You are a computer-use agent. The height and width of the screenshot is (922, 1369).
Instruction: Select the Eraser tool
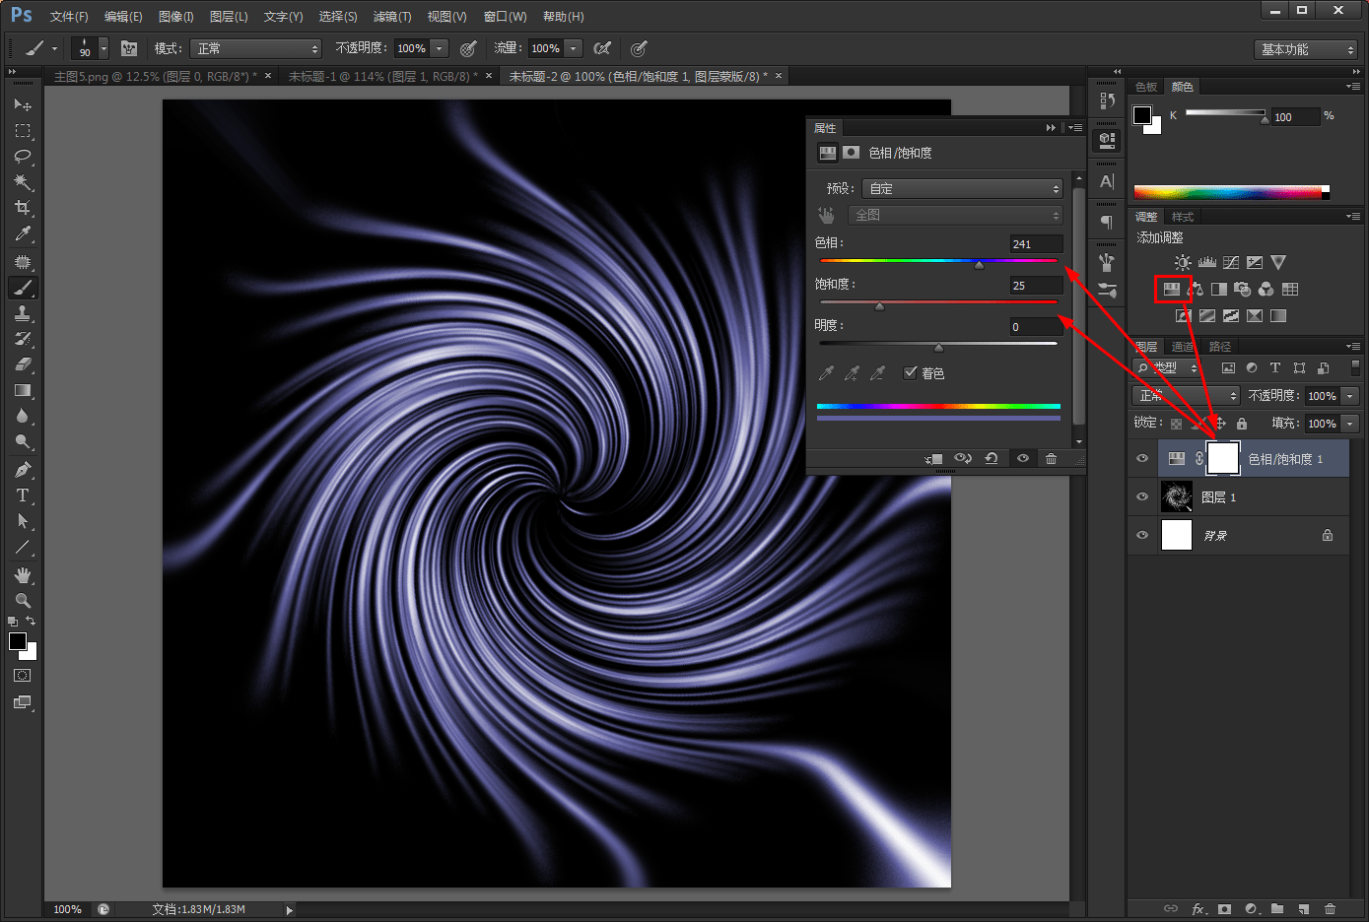point(23,364)
